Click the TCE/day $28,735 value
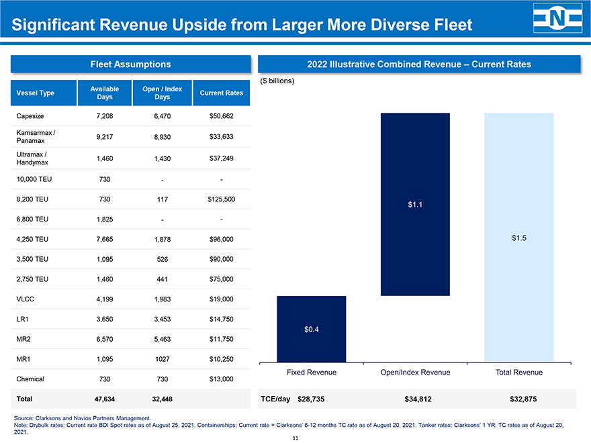Viewport: 591px width, 443px height. 311,399
